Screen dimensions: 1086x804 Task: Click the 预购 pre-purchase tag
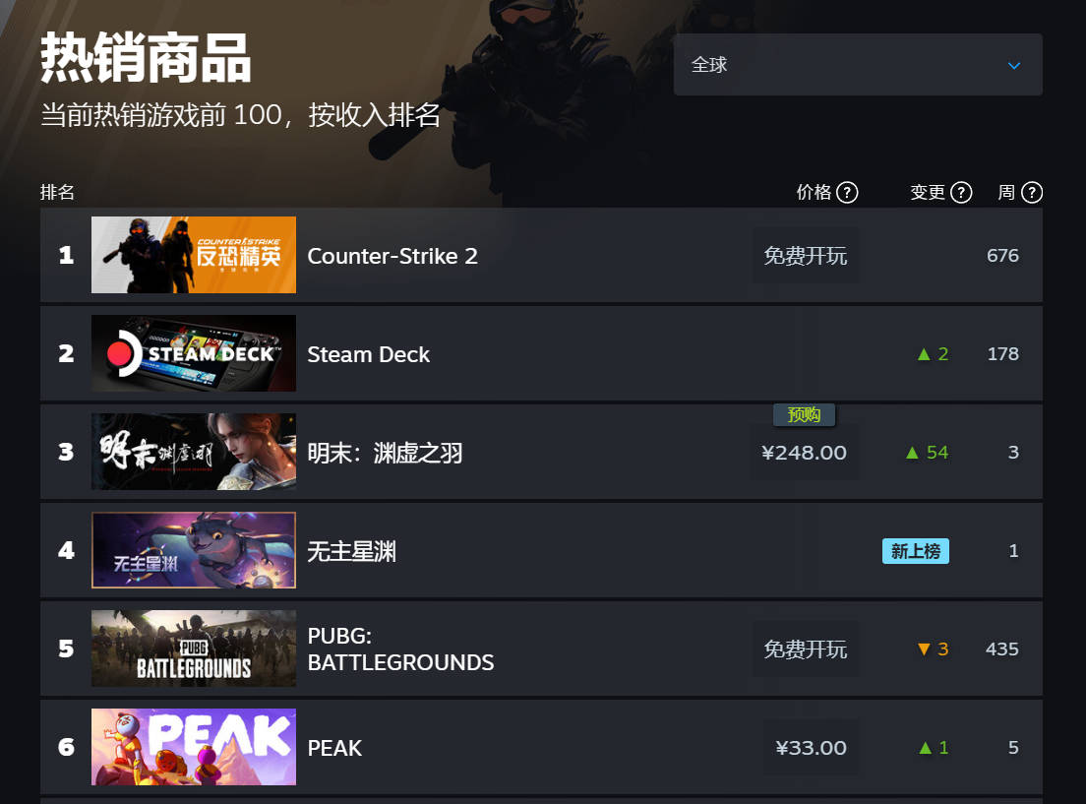(x=804, y=414)
